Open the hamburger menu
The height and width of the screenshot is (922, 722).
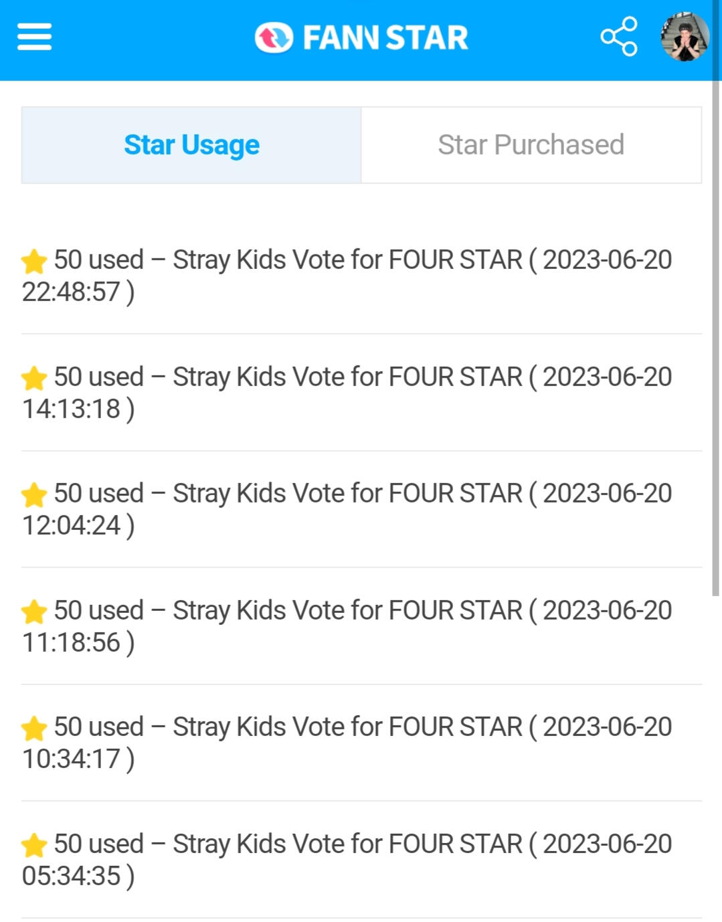(34, 37)
